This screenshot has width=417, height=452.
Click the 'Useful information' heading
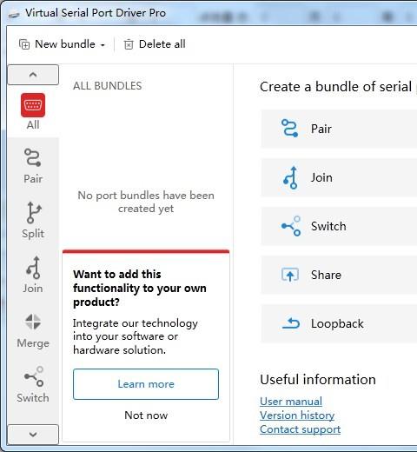318,380
